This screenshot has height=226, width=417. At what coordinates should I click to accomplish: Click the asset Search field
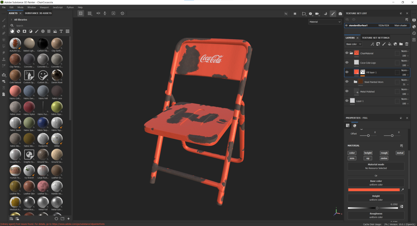click(x=40, y=25)
